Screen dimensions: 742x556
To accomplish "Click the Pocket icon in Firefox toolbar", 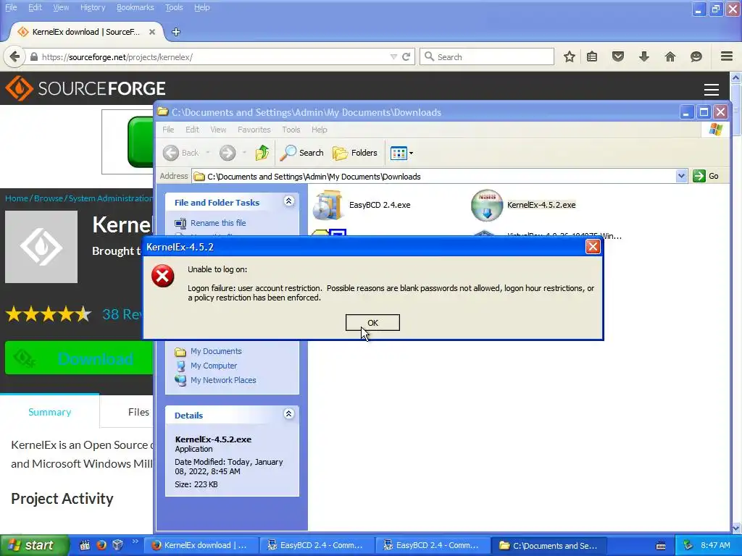I will (618, 56).
